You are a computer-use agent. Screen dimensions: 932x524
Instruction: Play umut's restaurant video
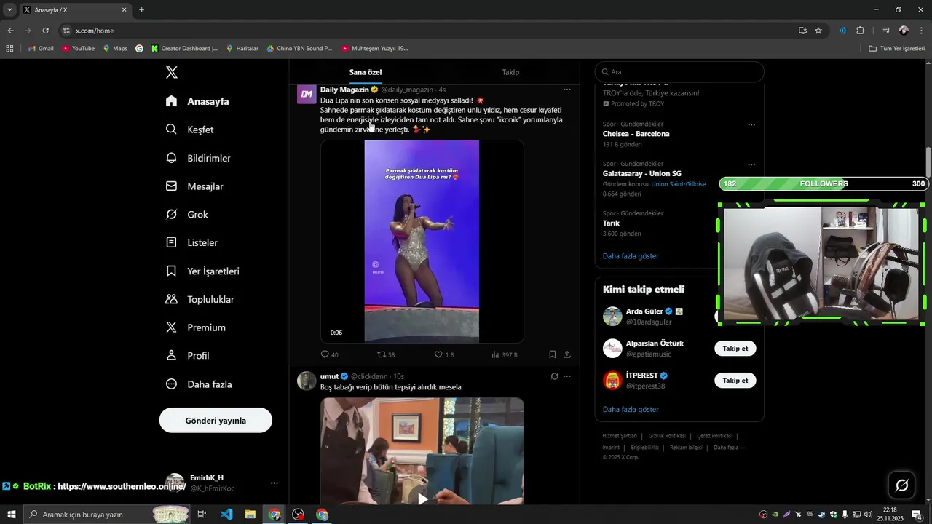(x=422, y=499)
